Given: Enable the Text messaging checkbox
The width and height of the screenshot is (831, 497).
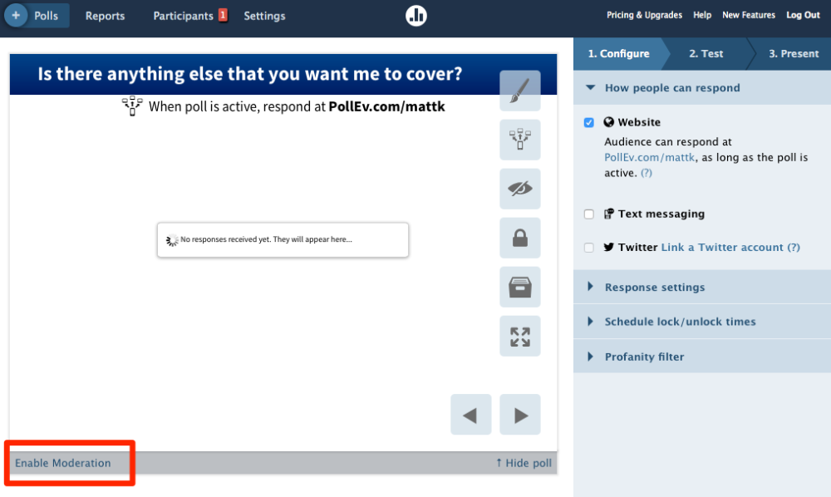Looking at the screenshot, I should tap(589, 214).
